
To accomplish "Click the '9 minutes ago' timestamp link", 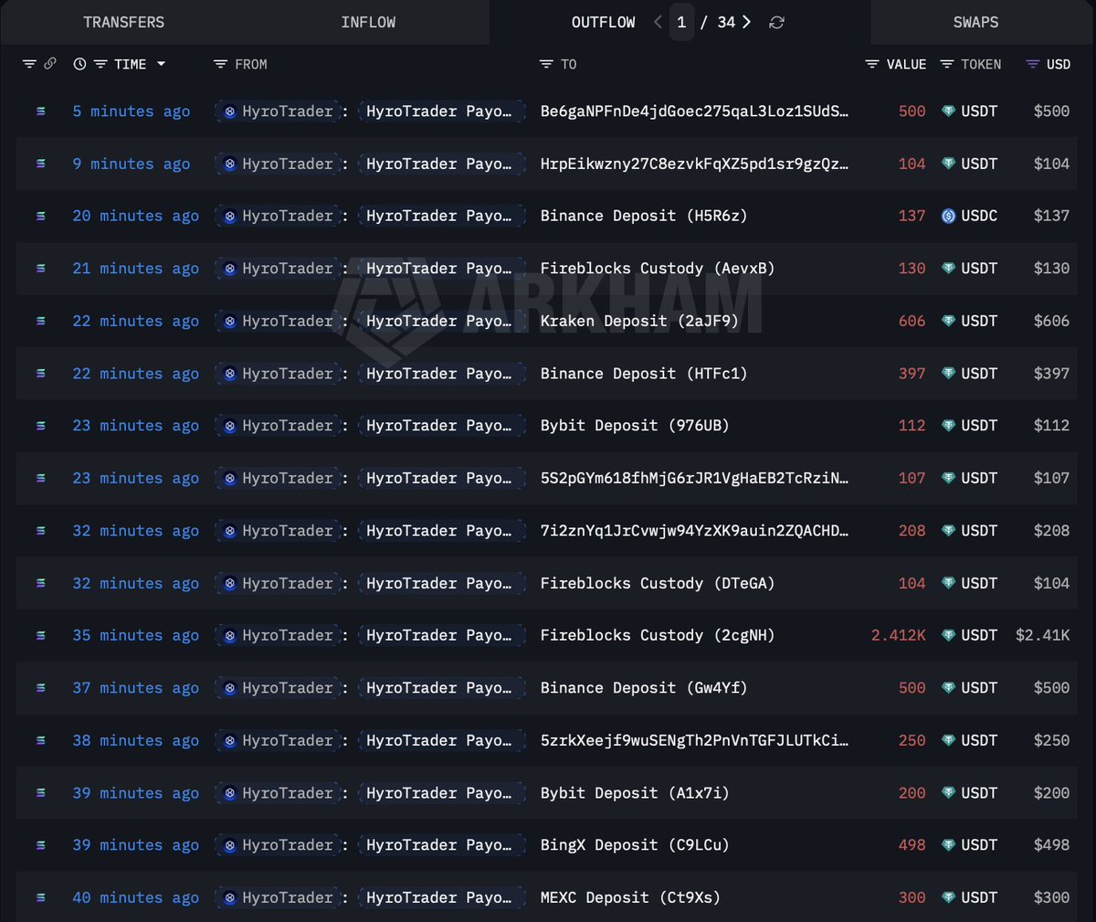I will [x=132, y=164].
